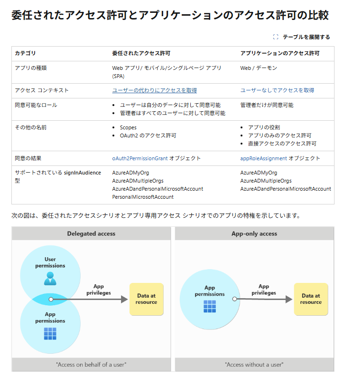Click Data at resource box under Delegated access
Image resolution: width=344 pixels, height=388 pixels.
coord(147,299)
